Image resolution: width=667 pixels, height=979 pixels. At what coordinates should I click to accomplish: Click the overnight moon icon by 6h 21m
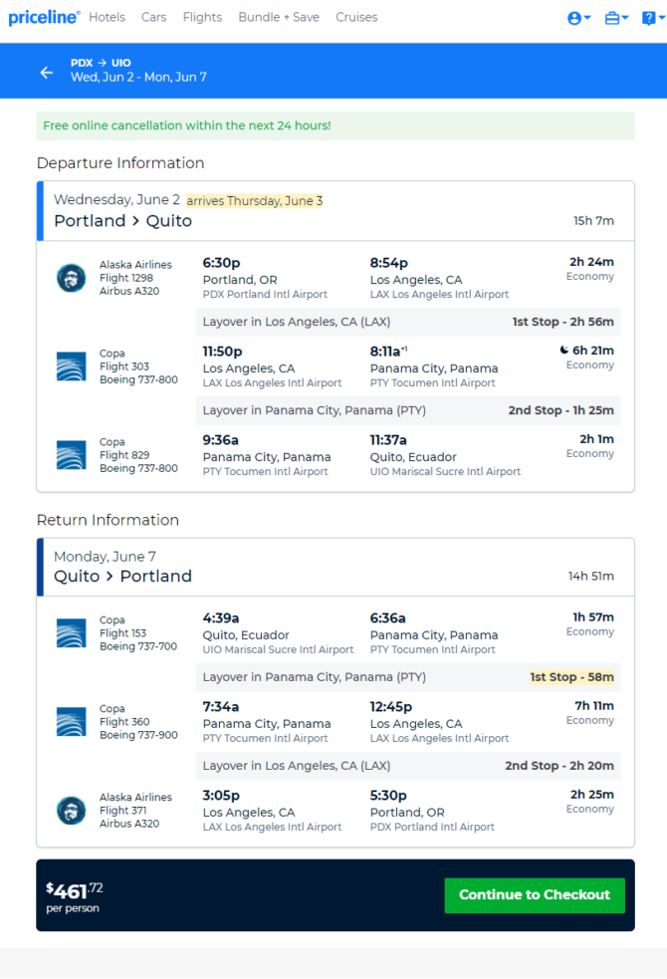[x=564, y=351]
